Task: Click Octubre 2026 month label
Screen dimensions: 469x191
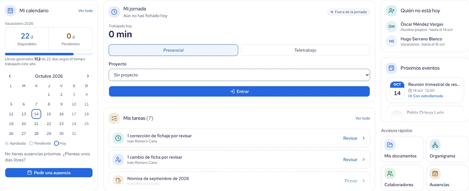Action: [49, 76]
